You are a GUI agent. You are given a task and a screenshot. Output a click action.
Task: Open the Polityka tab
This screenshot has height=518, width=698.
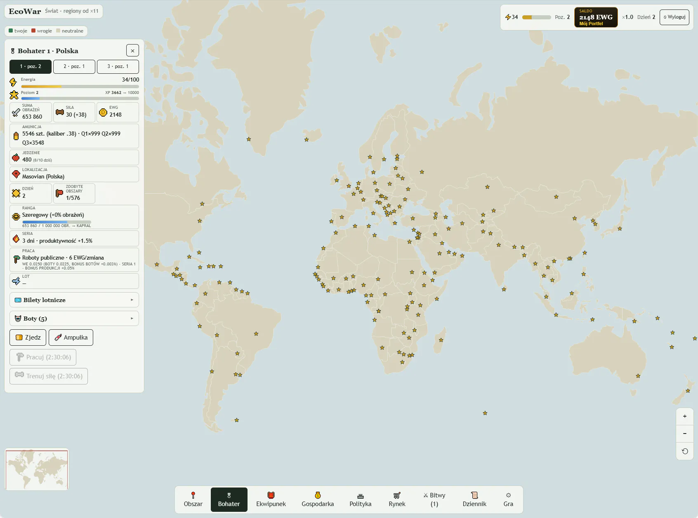[x=361, y=499]
